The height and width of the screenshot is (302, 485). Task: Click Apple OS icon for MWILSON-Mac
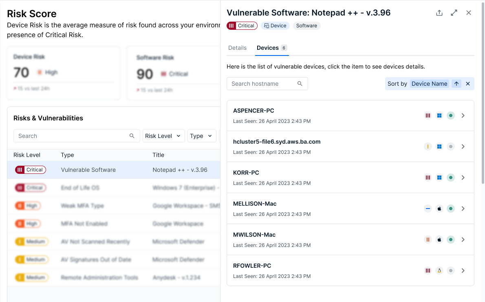click(439, 240)
